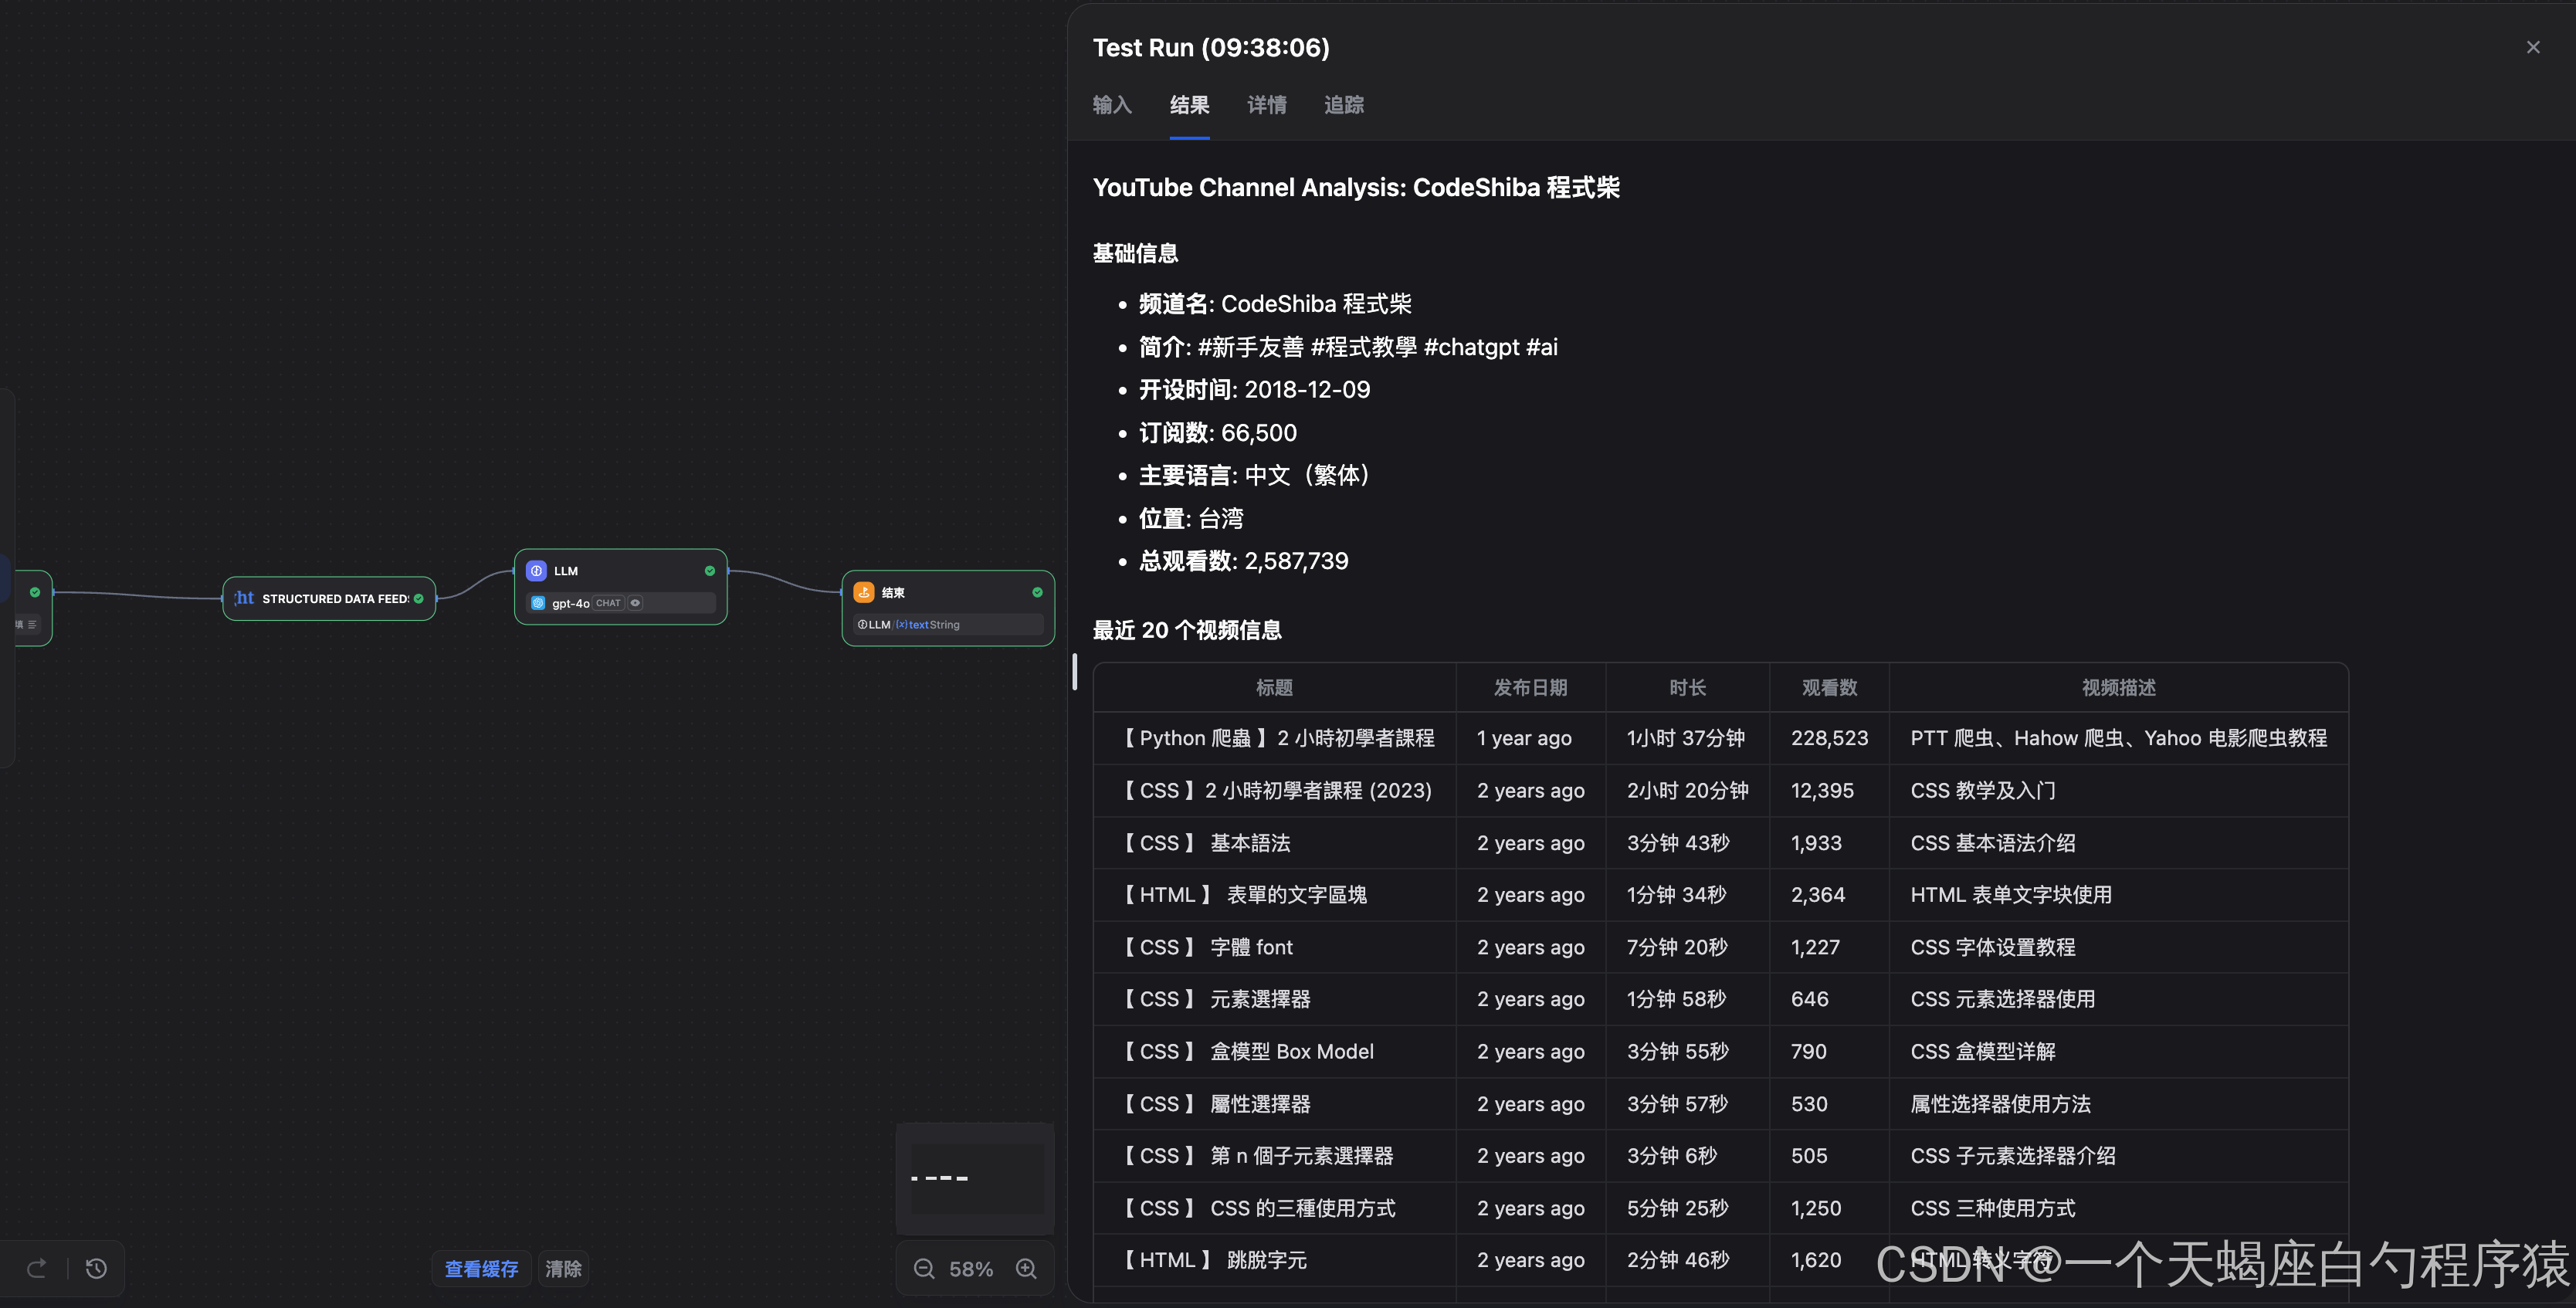The height and width of the screenshot is (1308, 2576).
Task: Switch to the 输入 tab
Action: 1112,105
